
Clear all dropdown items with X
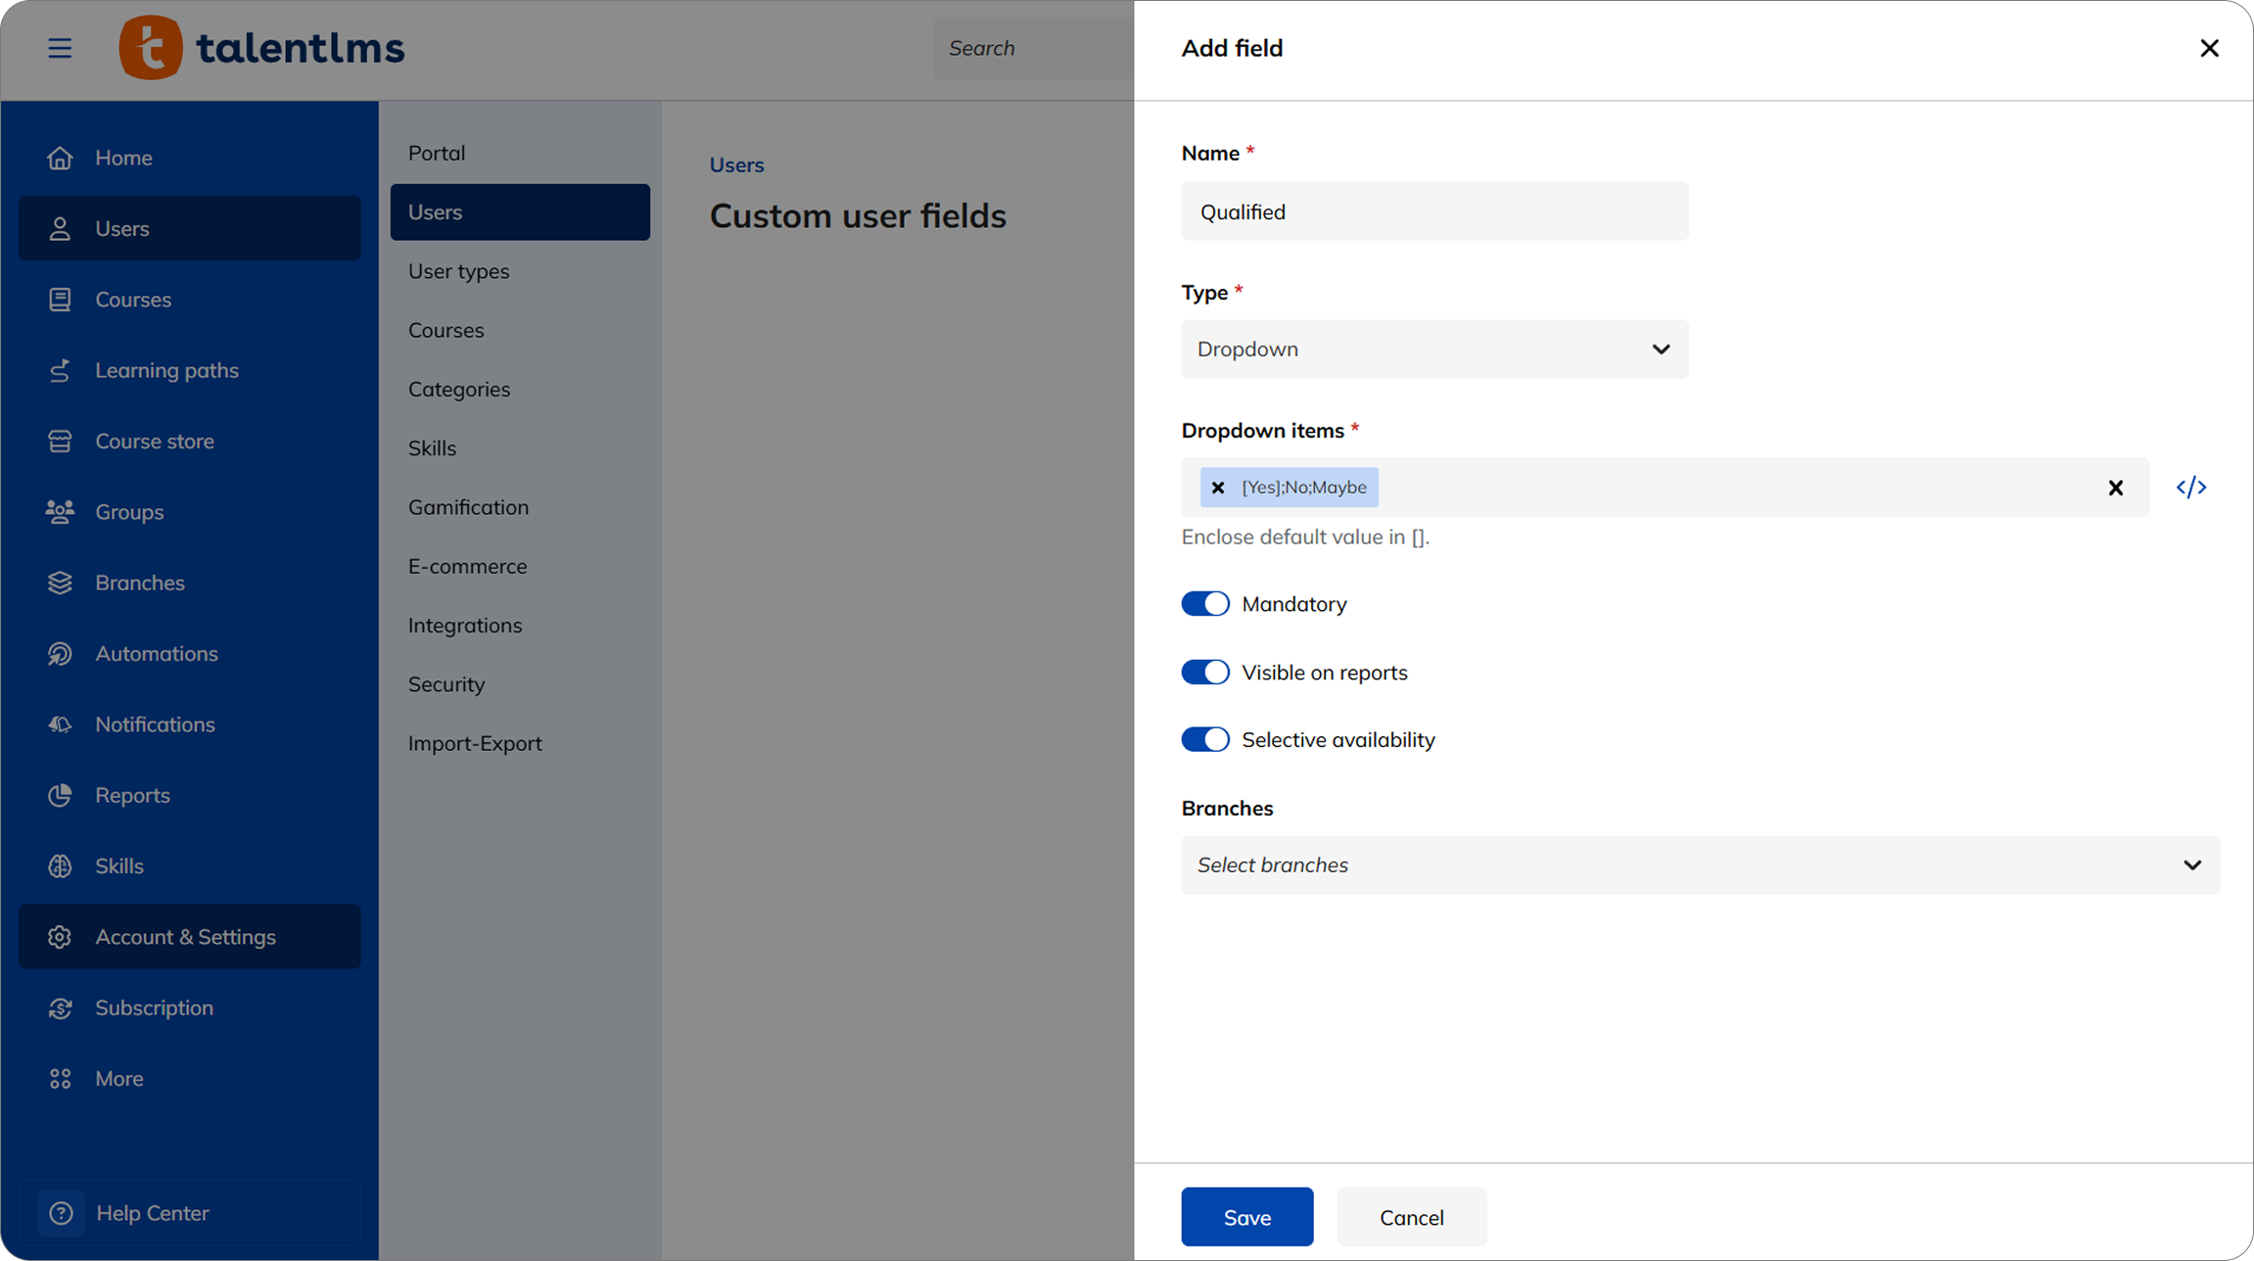coord(2116,488)
